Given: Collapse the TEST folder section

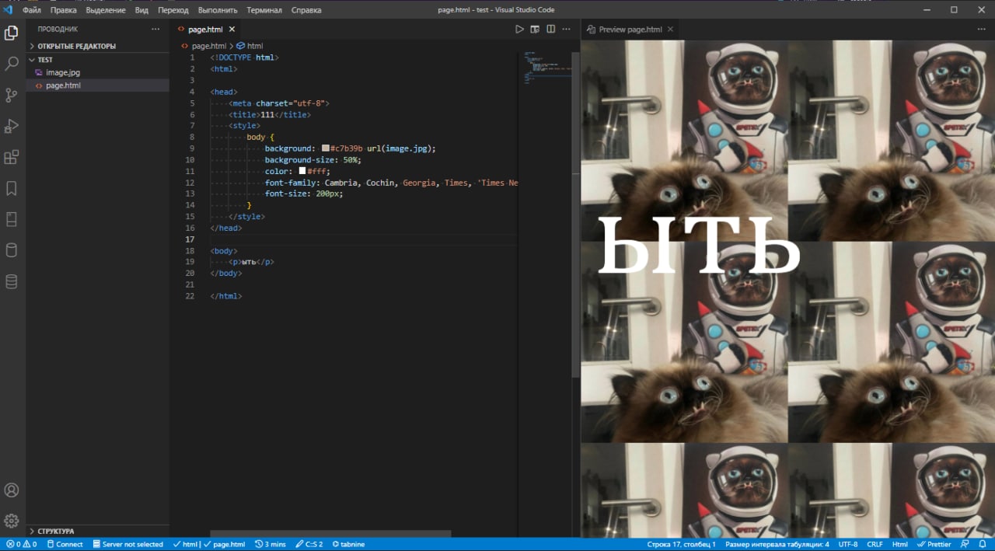Looking at the screenshot, I should 97,59.
